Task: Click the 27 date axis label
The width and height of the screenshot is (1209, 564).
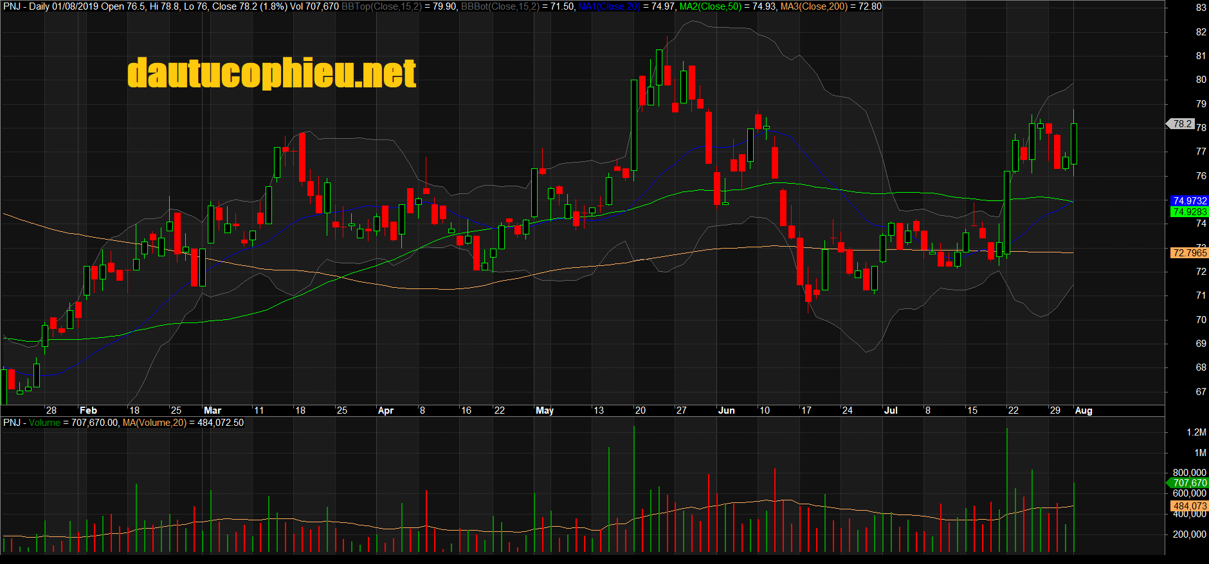Action: (x=681, y=410)
